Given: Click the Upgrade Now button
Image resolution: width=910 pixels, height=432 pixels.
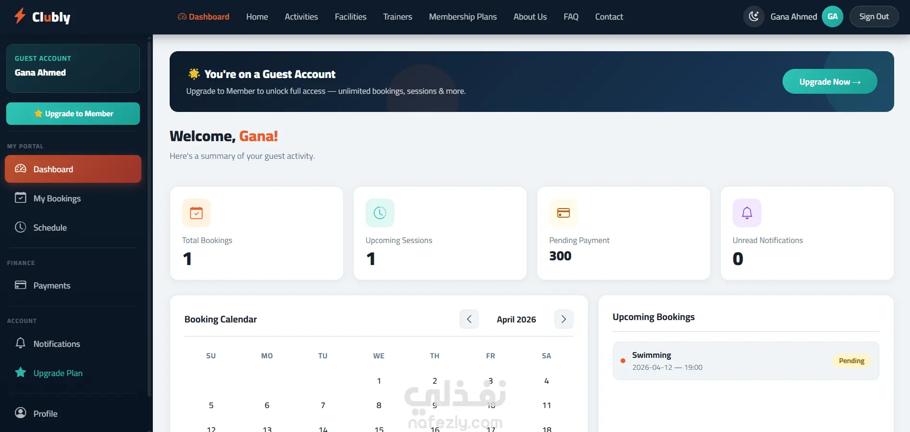Looking at the screenshot, I should (829, 82).
